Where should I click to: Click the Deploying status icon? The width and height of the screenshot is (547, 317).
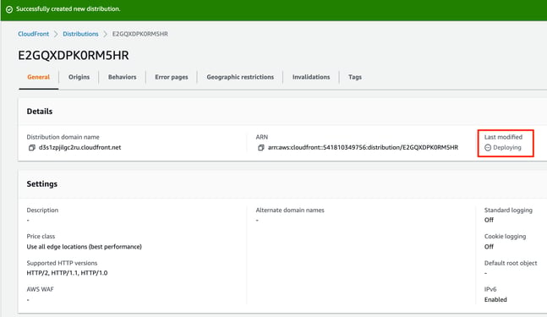[x=488, y=148]
